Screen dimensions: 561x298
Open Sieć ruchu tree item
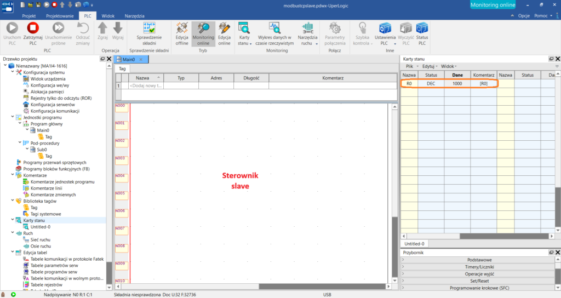tap(41, 240)
